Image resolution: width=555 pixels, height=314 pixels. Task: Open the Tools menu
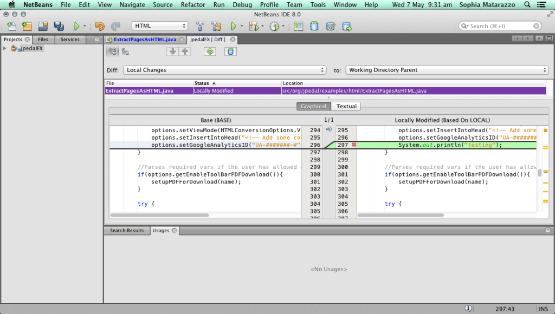[x=318, y=5]
